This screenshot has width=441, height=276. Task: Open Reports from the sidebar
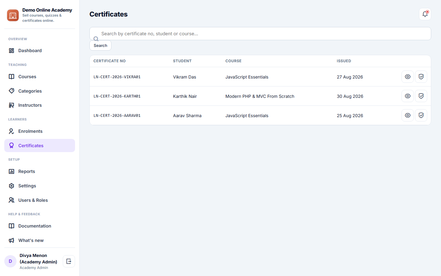(40, 171)
